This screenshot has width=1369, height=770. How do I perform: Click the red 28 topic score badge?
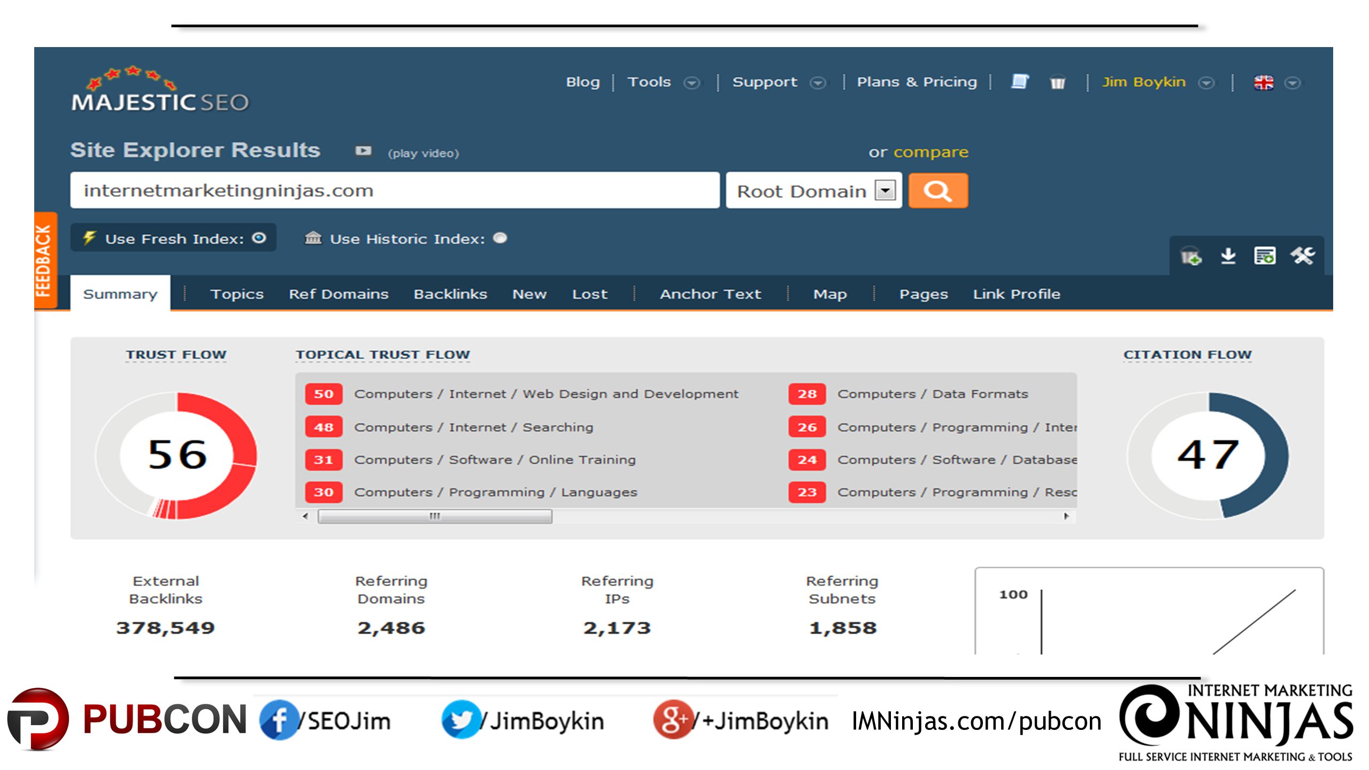tap(807, 394)
